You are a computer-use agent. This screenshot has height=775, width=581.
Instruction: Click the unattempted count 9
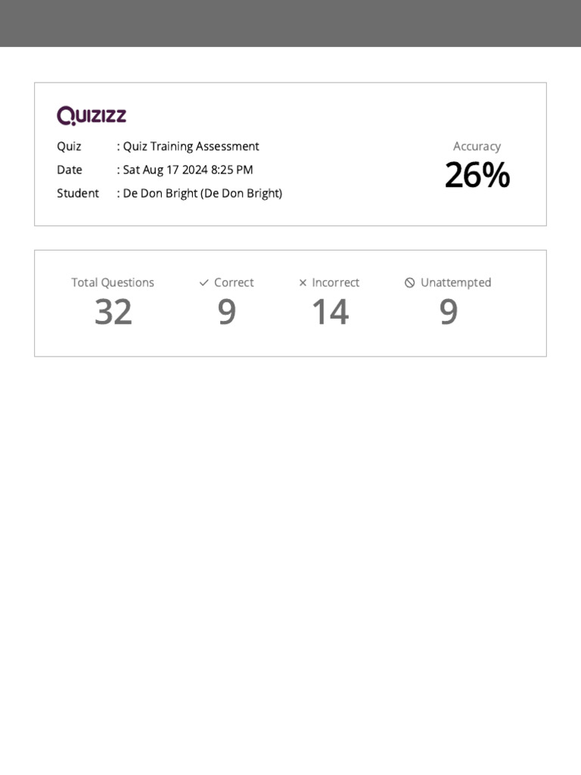click(x=448, y=312)
